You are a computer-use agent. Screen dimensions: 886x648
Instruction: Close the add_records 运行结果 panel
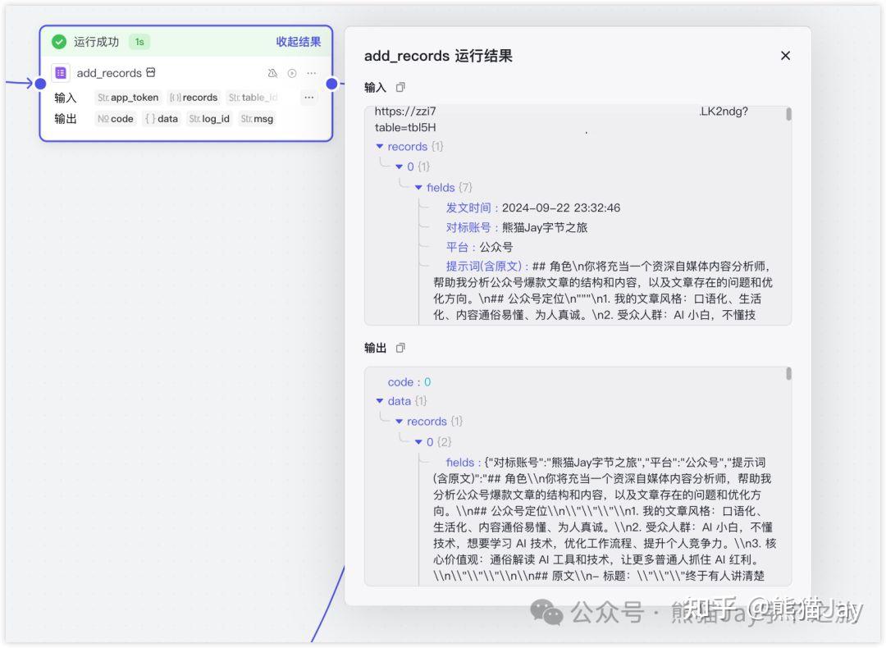785,56
